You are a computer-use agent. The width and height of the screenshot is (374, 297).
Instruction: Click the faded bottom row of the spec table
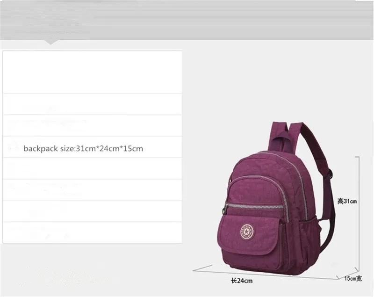92,232
